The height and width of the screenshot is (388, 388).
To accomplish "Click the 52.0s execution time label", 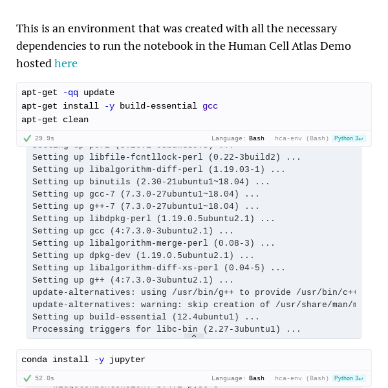I will (45, 378).
